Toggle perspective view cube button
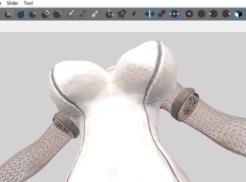The image size is (246, 182). tap(238, 14)
